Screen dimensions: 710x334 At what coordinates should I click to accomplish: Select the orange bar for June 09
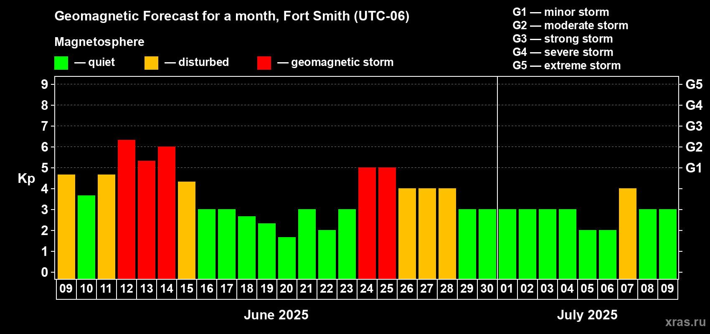pyautogui.click(x=66, y=227)
